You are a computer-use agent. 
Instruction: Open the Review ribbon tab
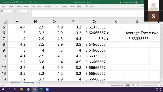pyautogui.click(x=64, y=6)
